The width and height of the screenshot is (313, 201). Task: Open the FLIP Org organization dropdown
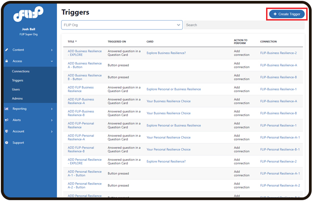click(122, 25)
